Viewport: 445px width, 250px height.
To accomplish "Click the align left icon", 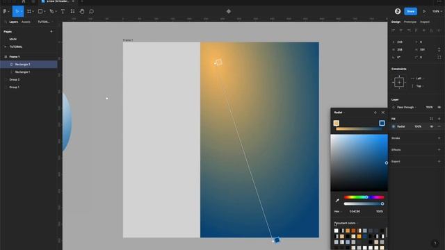I will pyautogui.click(x=394, y=31).
